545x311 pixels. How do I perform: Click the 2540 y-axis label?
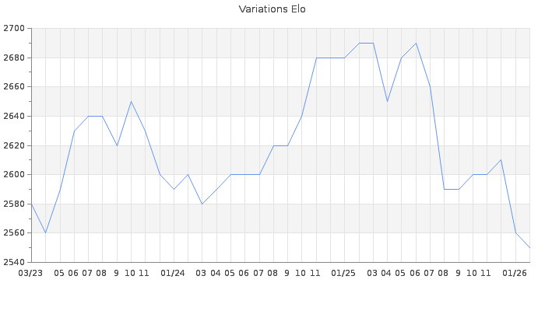tap(14, 262)
